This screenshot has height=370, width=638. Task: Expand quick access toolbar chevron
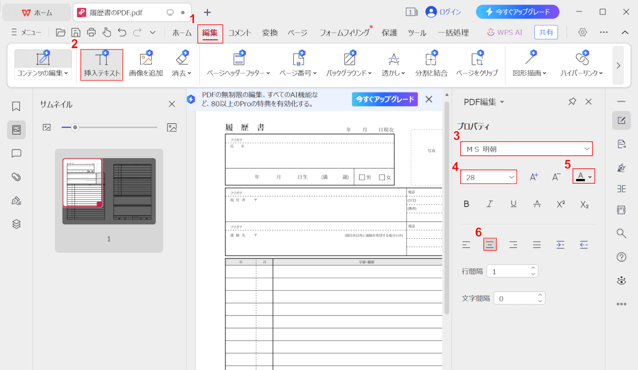[153, 32]
